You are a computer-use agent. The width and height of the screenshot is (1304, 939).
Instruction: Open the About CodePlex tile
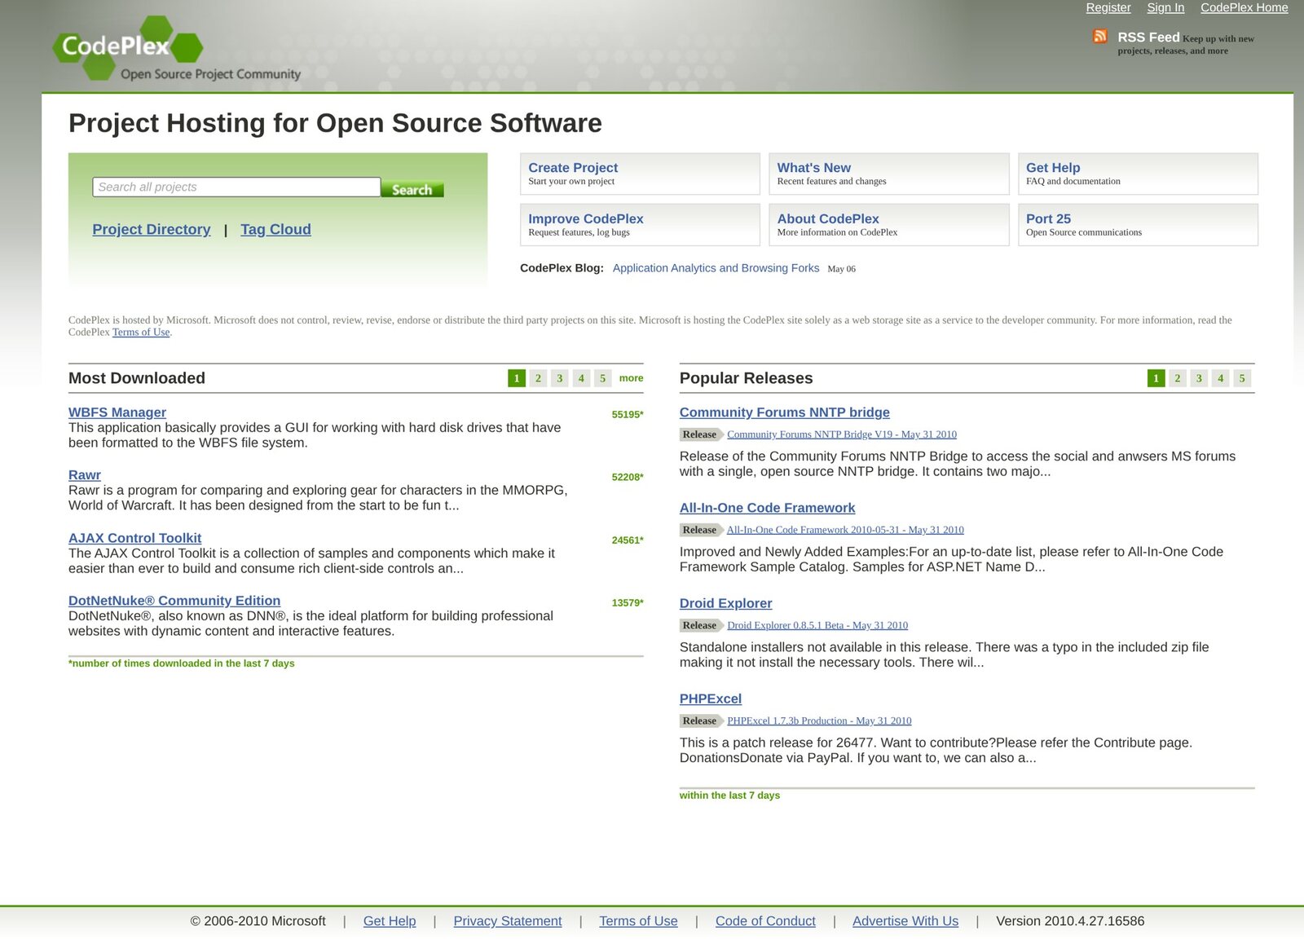tap(889, 225)
